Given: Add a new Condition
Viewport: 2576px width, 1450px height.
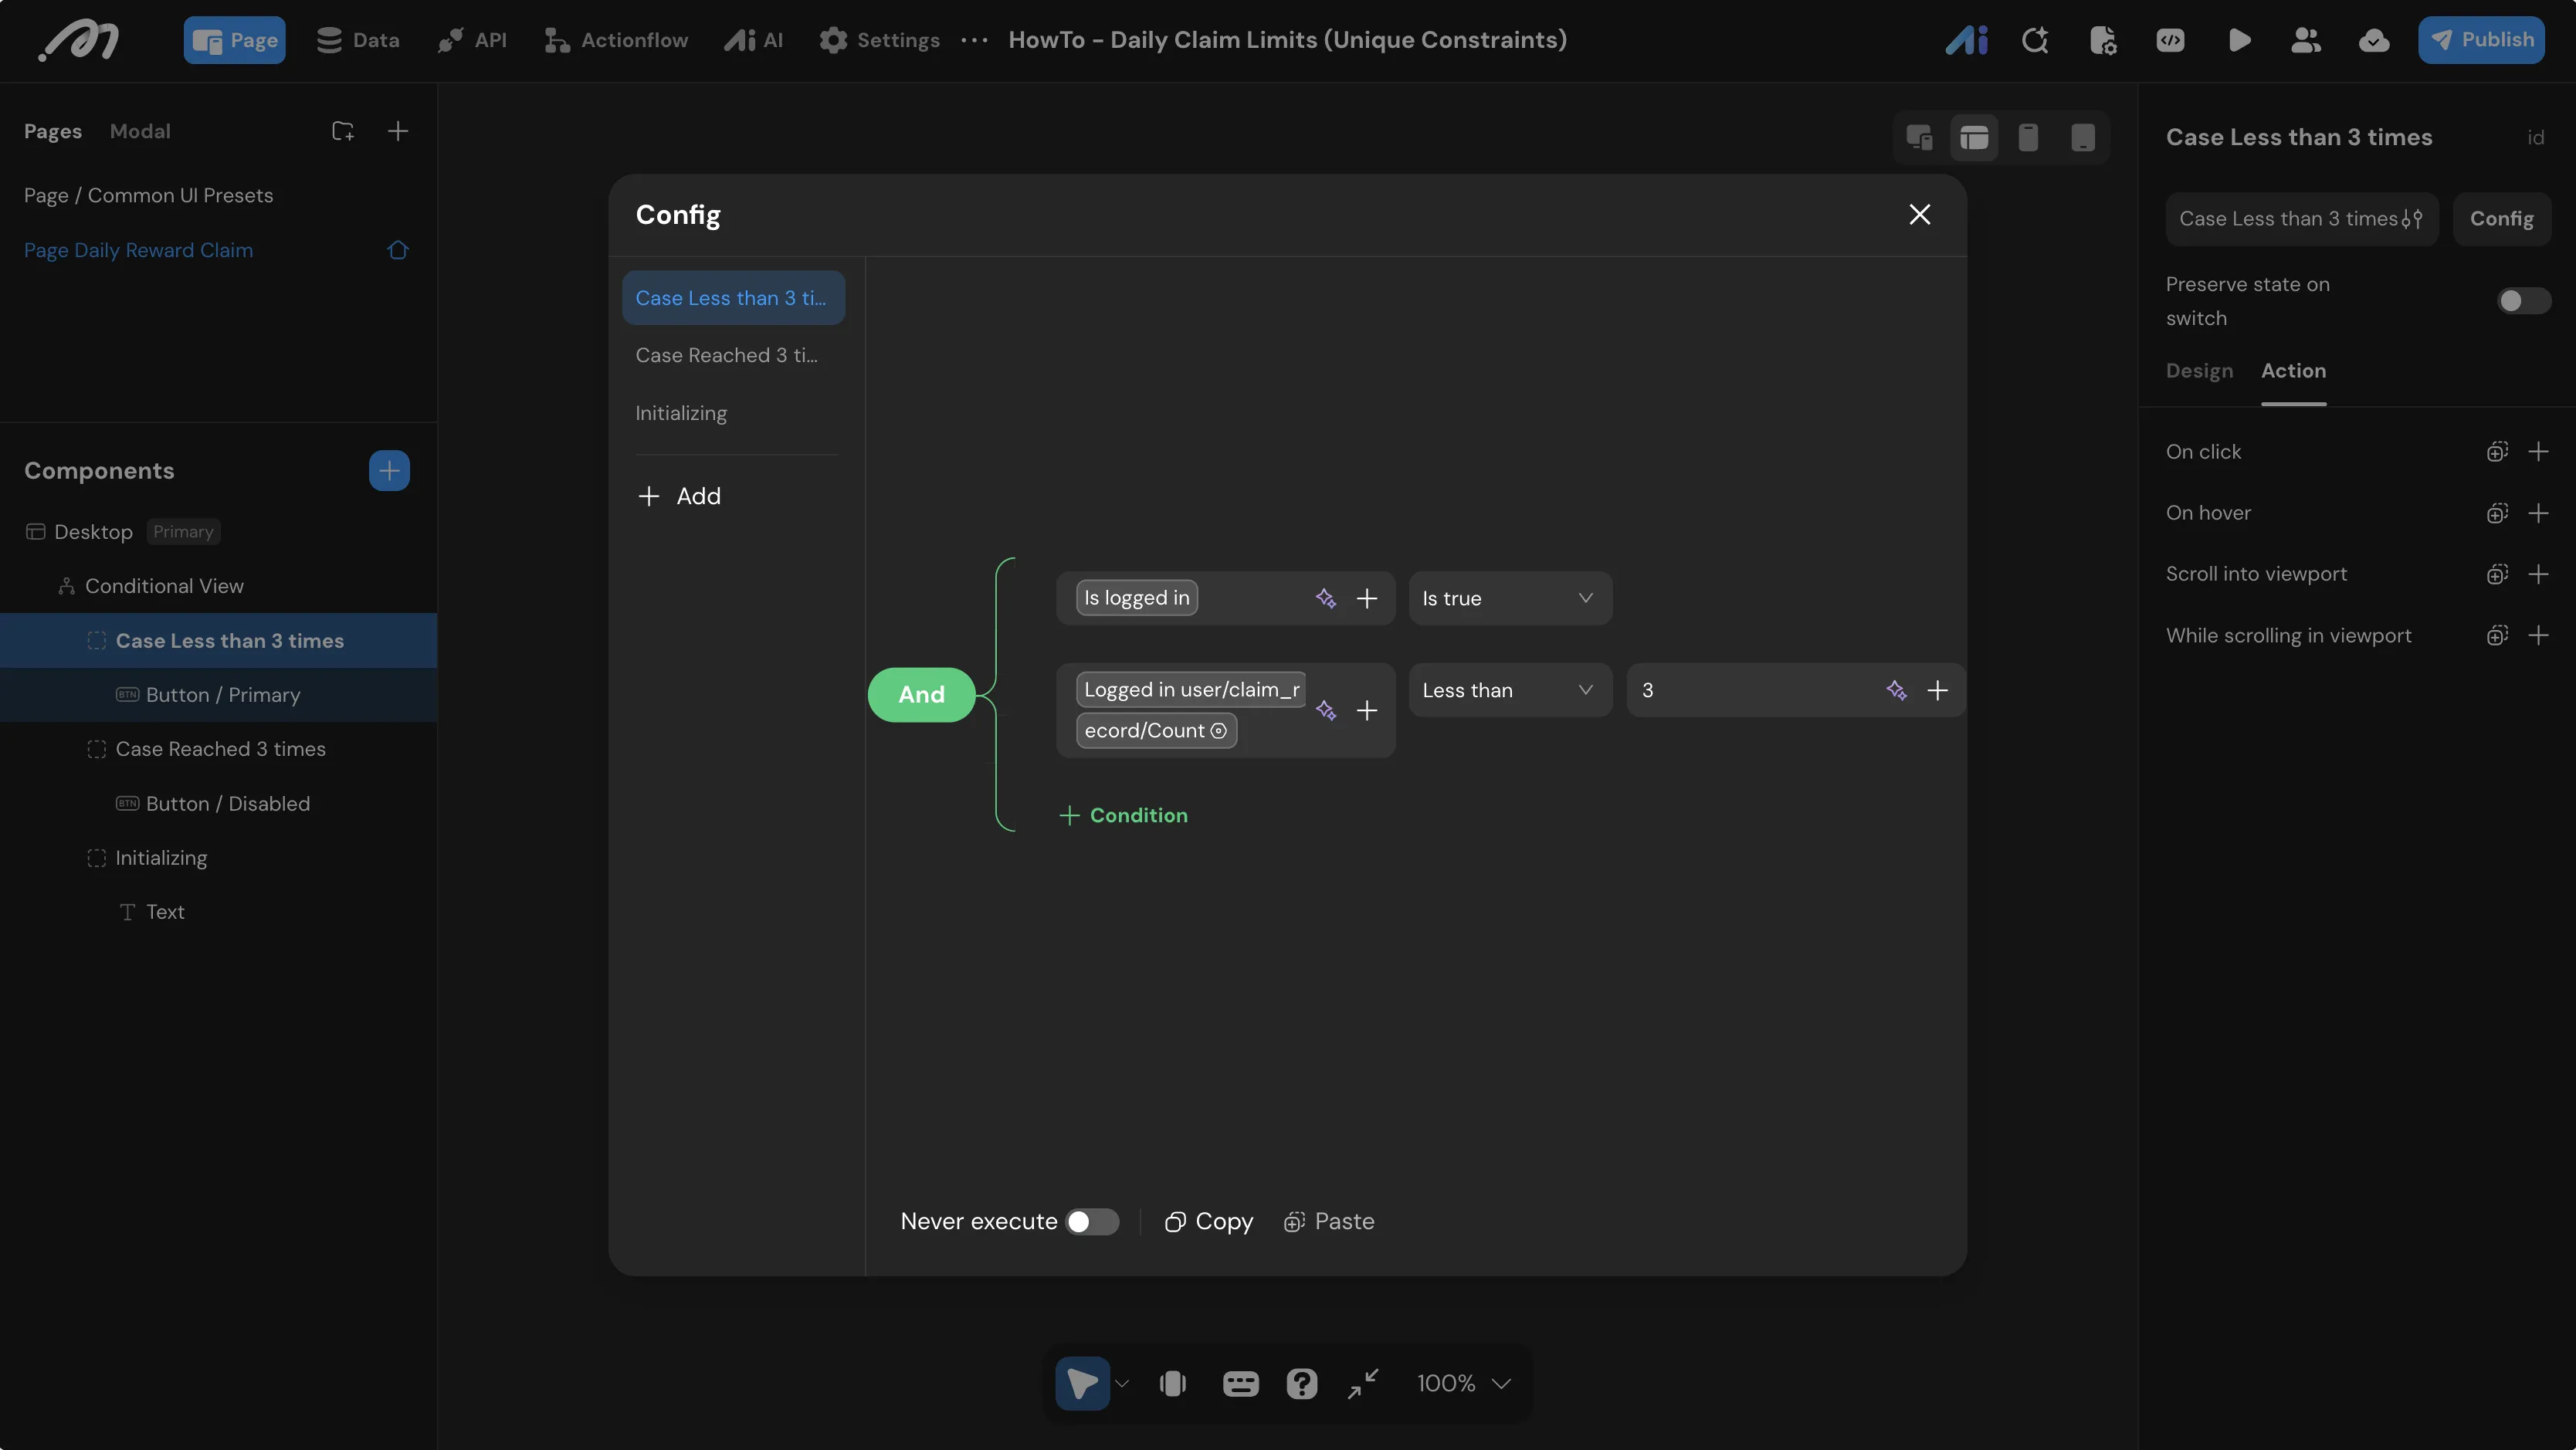Looking at the screenshot, I should coord(1123,815).
